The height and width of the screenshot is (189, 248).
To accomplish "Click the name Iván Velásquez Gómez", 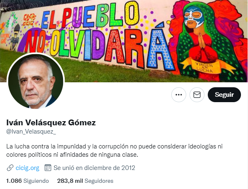I will click(51, 122).
